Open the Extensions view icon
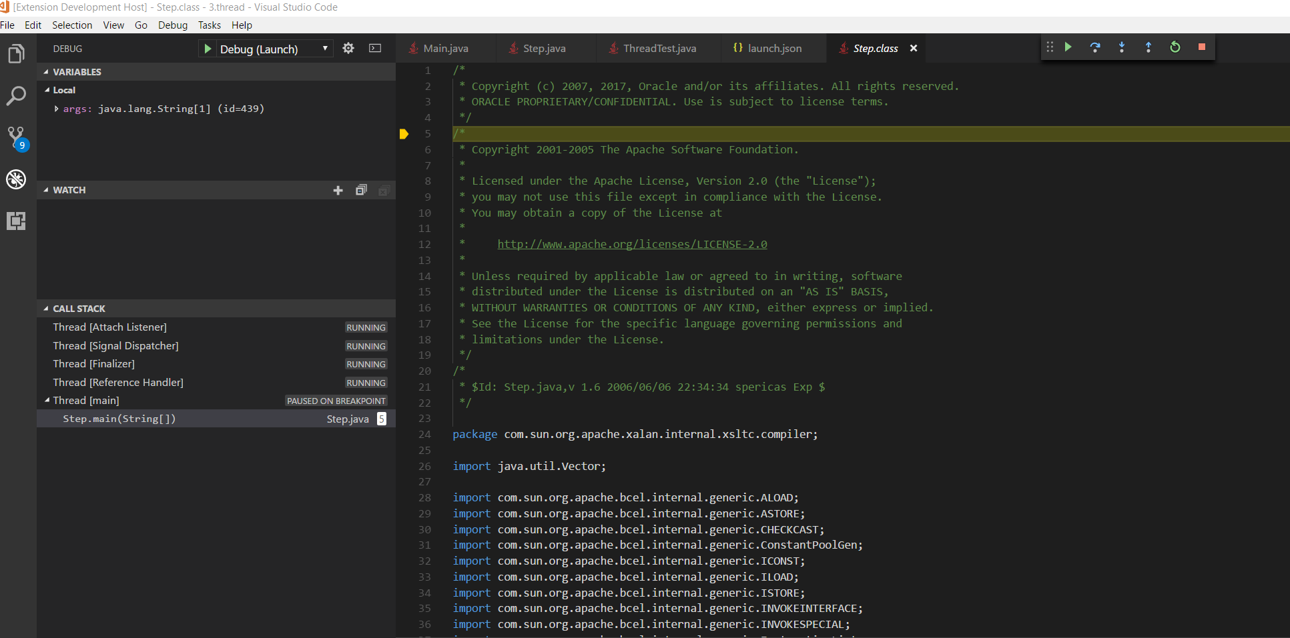Viewport: 1290px width, 638px height. pyautogui.click(x=16, y=221)
